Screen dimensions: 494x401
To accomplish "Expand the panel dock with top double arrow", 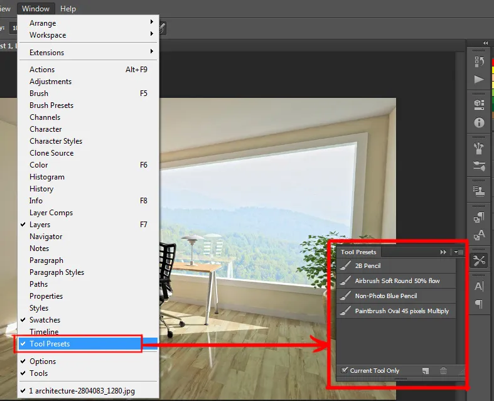I will point(485,43).
